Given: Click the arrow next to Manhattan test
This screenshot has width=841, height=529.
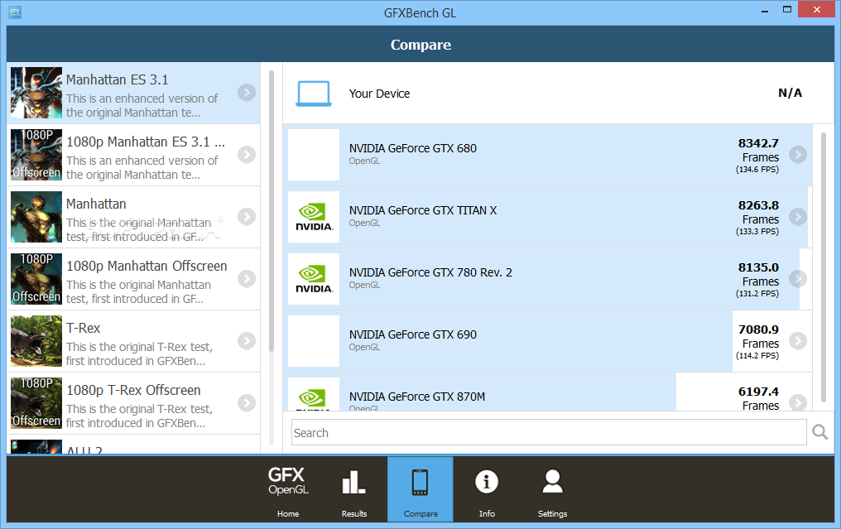Looking at the screenshot, I should (247, 217).
